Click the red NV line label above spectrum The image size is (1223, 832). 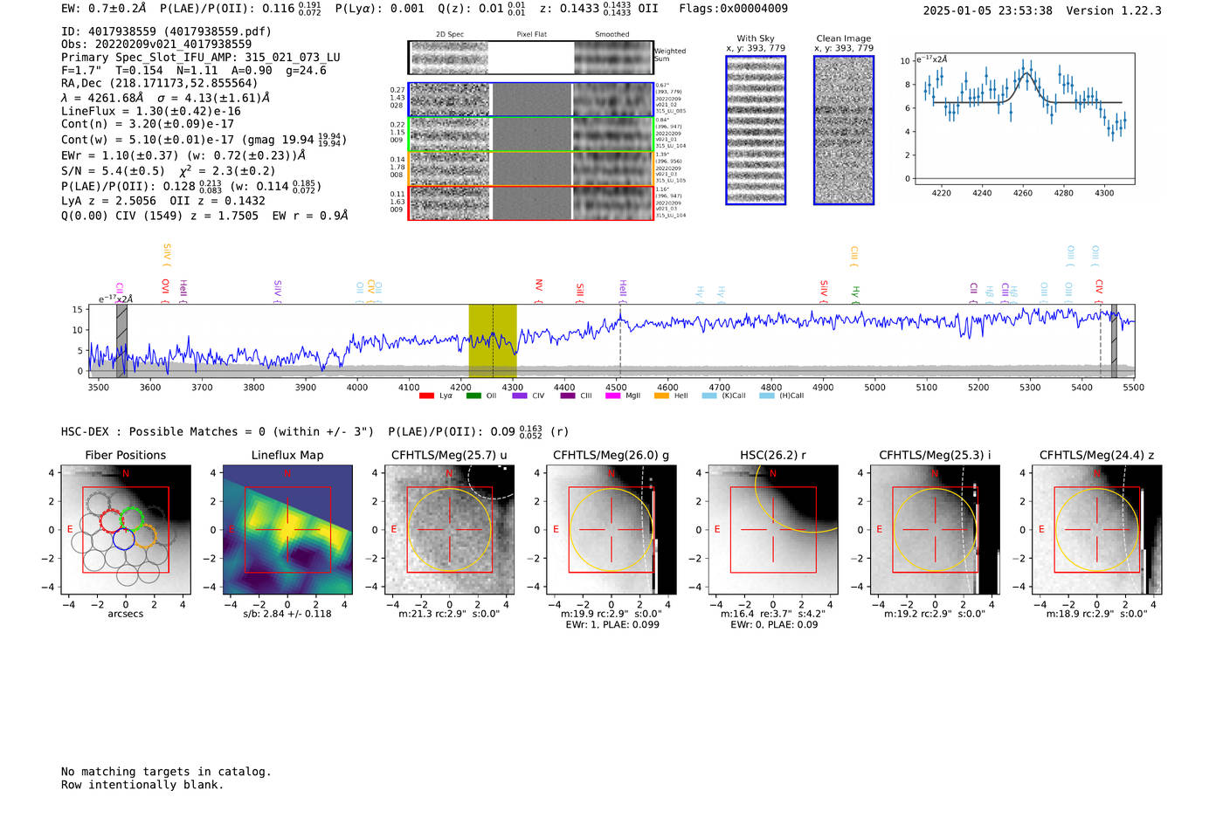(x=538, y=291)
